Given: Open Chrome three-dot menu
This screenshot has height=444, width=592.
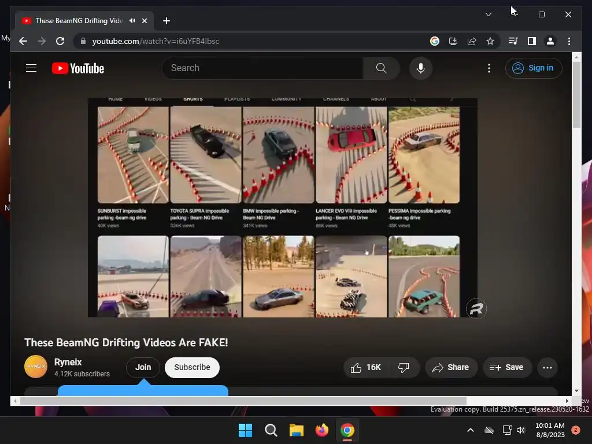Looking at the screenshot, I should [569, 41].
